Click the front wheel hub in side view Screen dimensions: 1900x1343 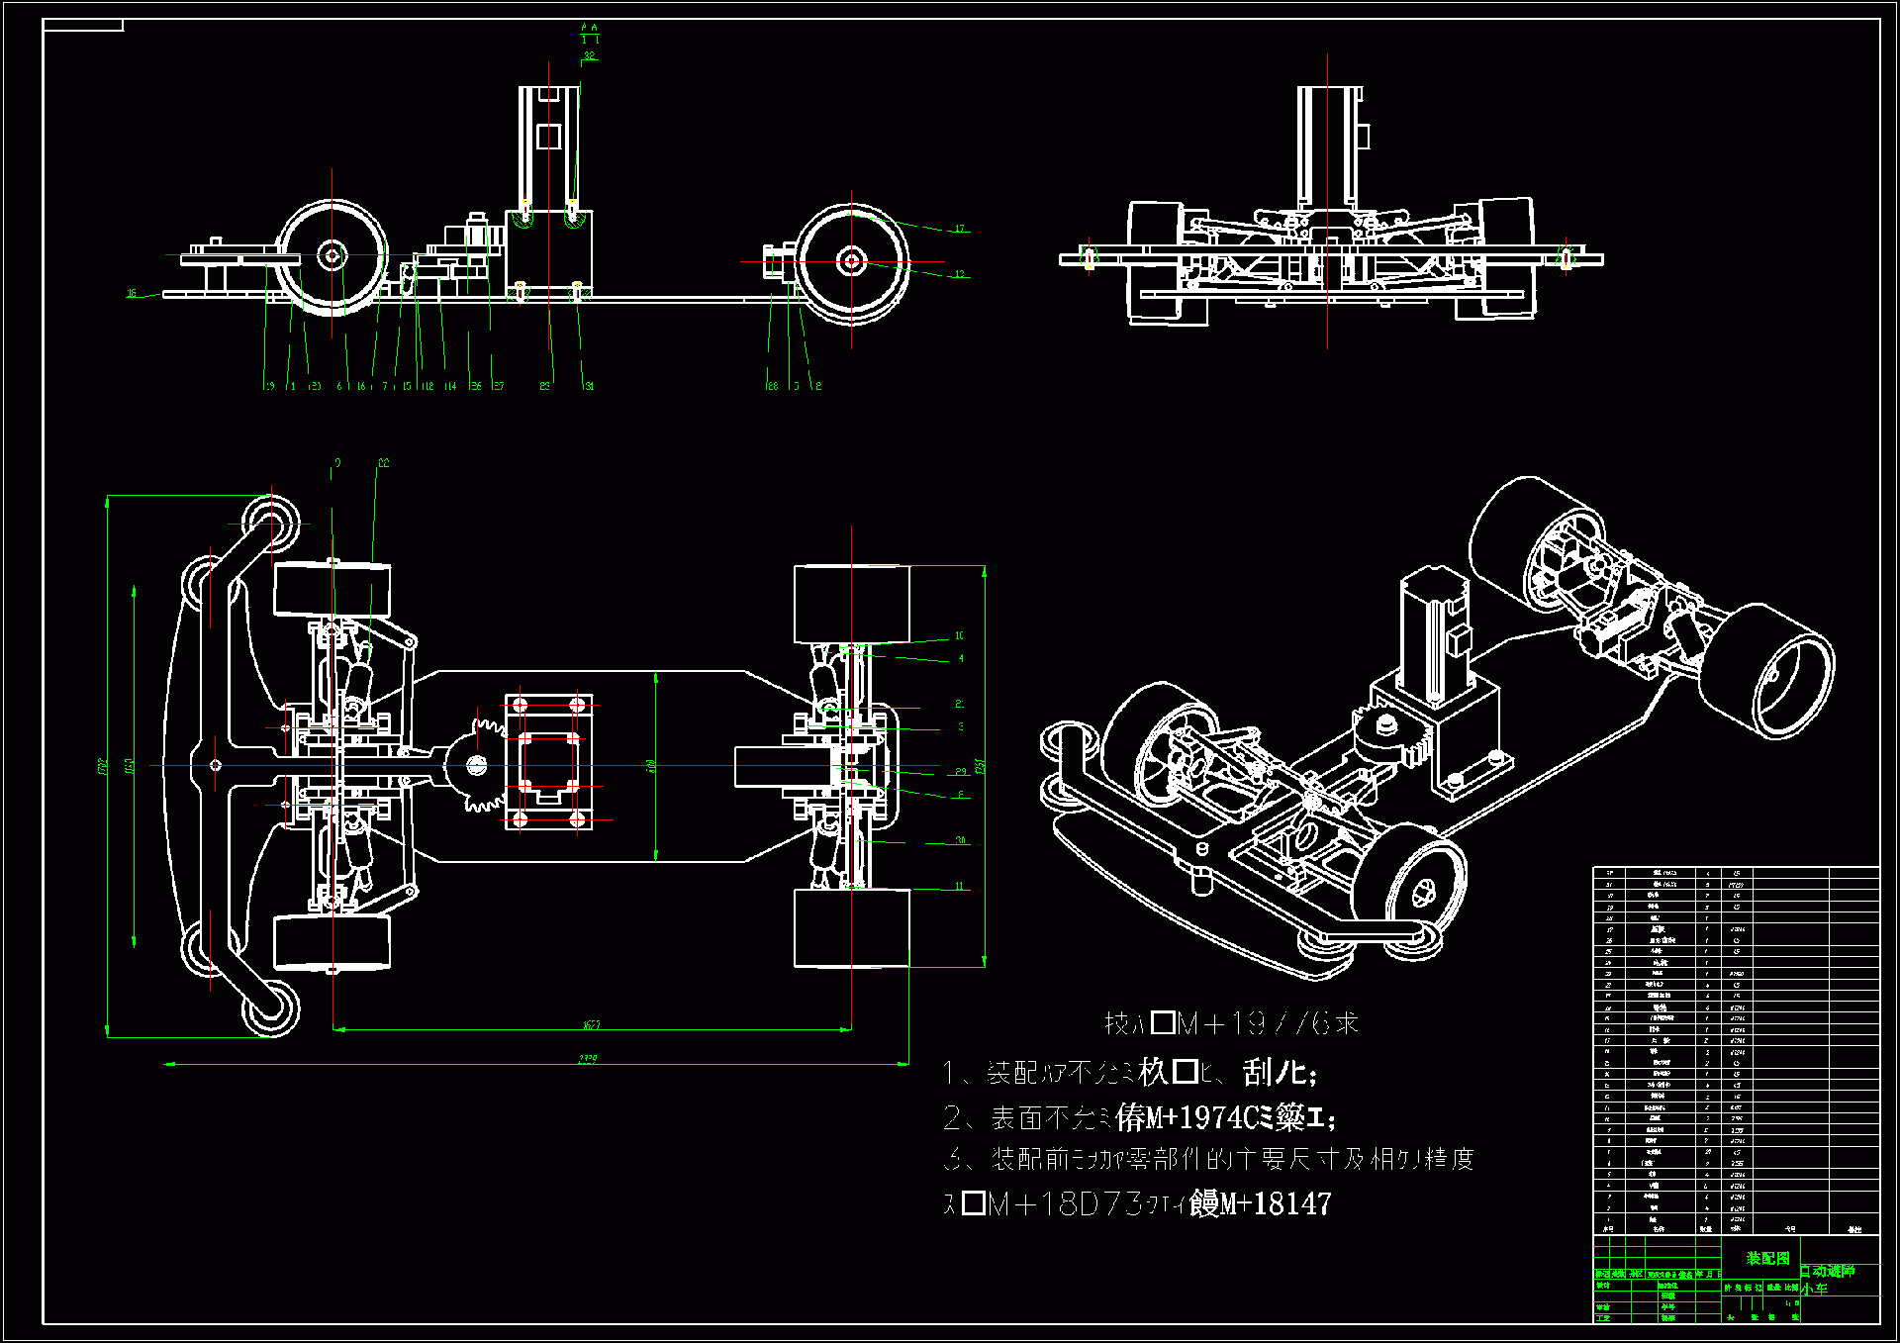point(332,256)
